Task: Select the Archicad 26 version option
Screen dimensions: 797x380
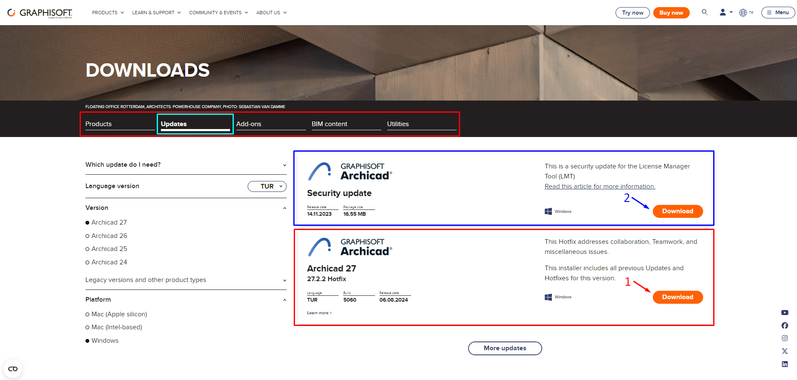Action: 106,236
